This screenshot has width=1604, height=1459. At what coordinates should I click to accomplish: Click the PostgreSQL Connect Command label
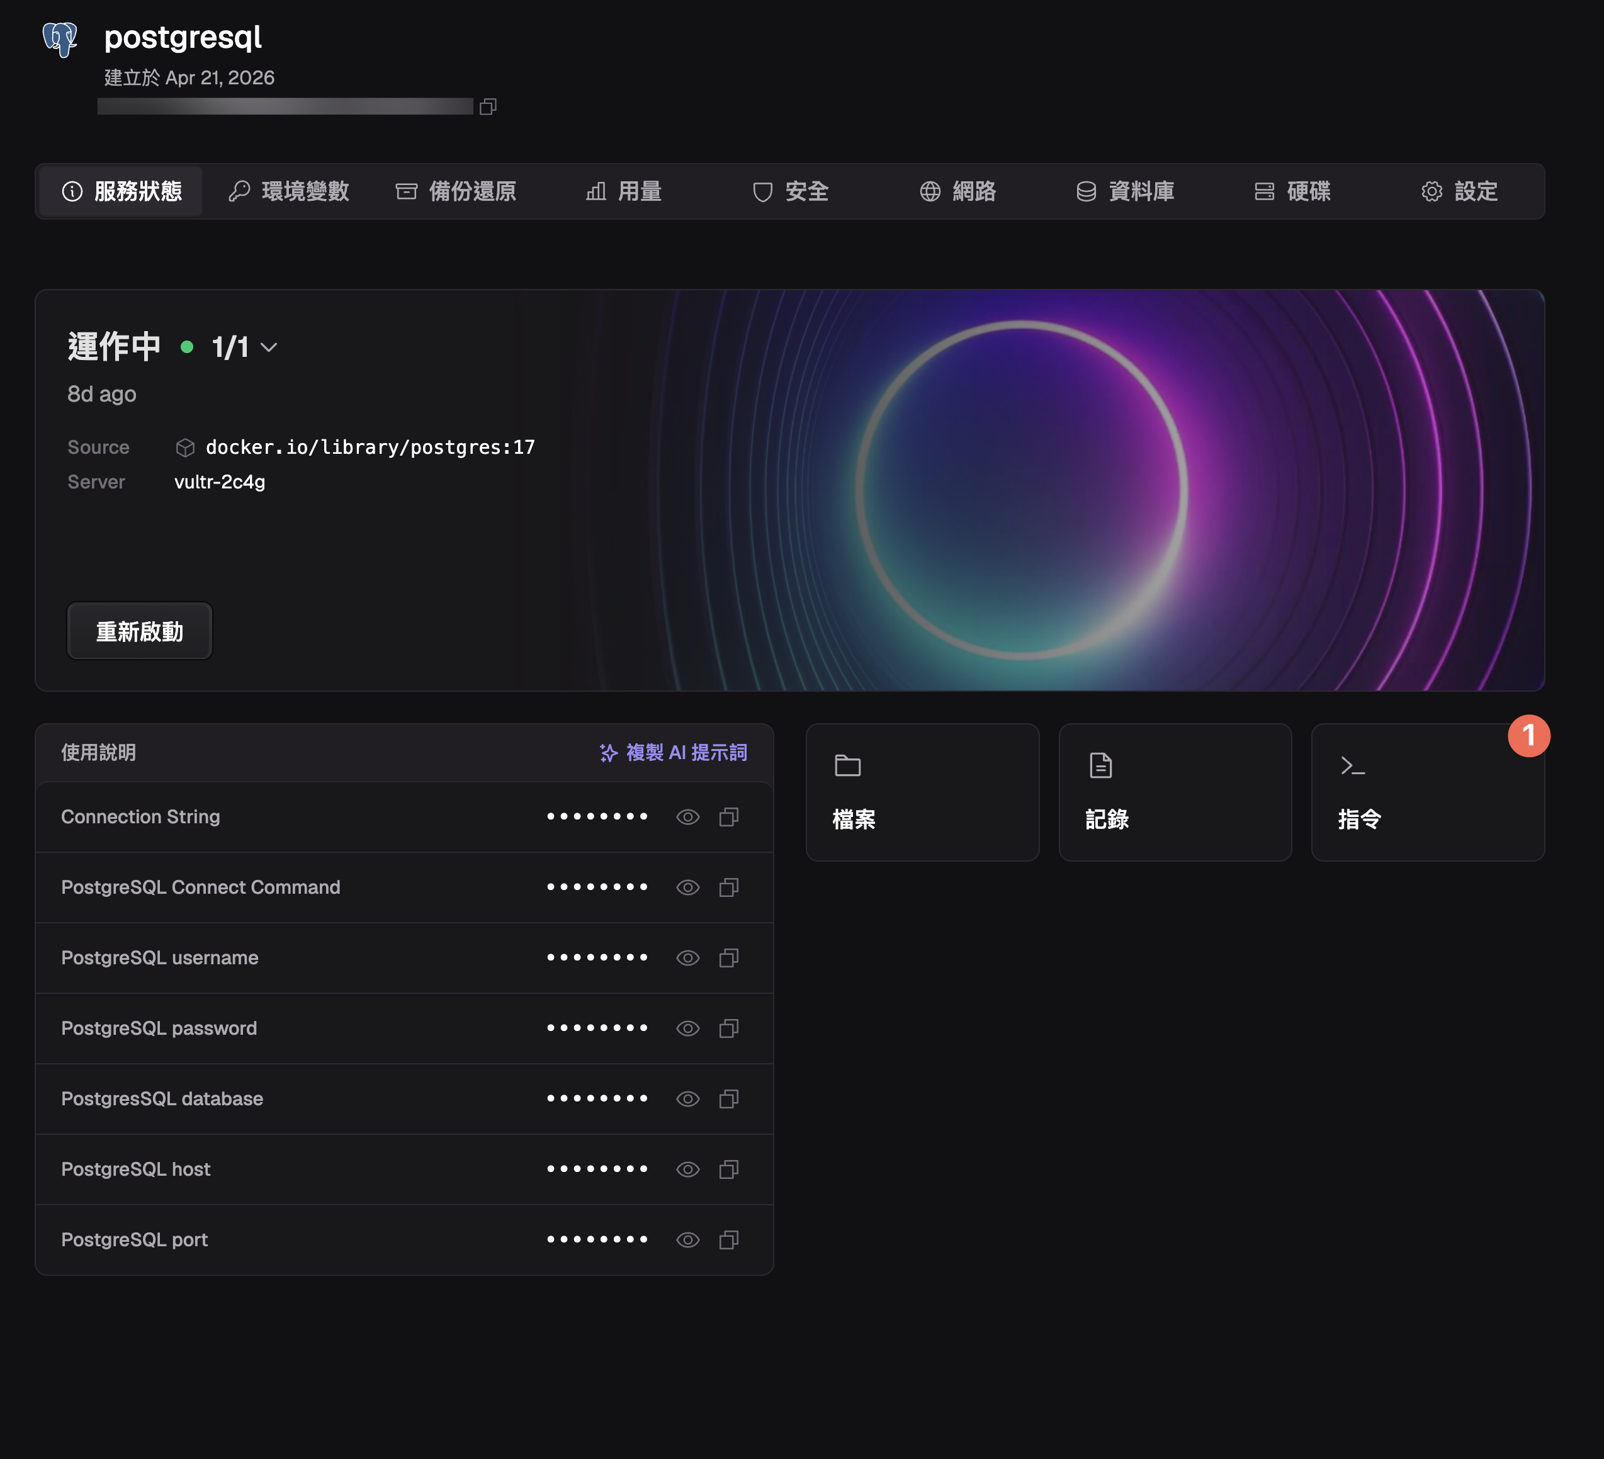click(200, 887)
